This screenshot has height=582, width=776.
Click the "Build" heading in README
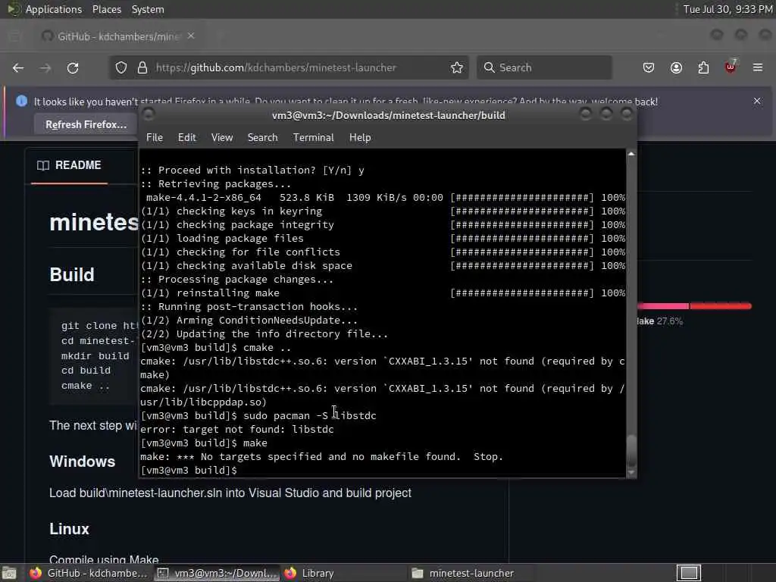72,274
